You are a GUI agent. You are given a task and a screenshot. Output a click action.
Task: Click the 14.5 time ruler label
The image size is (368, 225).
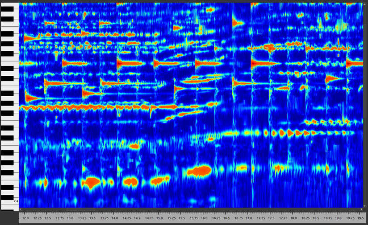point(137,219)
